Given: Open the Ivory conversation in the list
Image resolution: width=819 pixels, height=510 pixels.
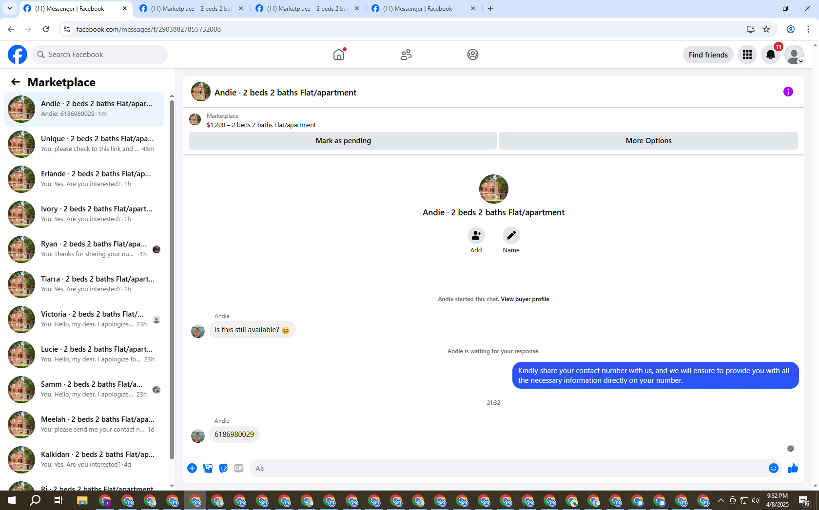Looking at the screenshot, I should coord(84,214).
